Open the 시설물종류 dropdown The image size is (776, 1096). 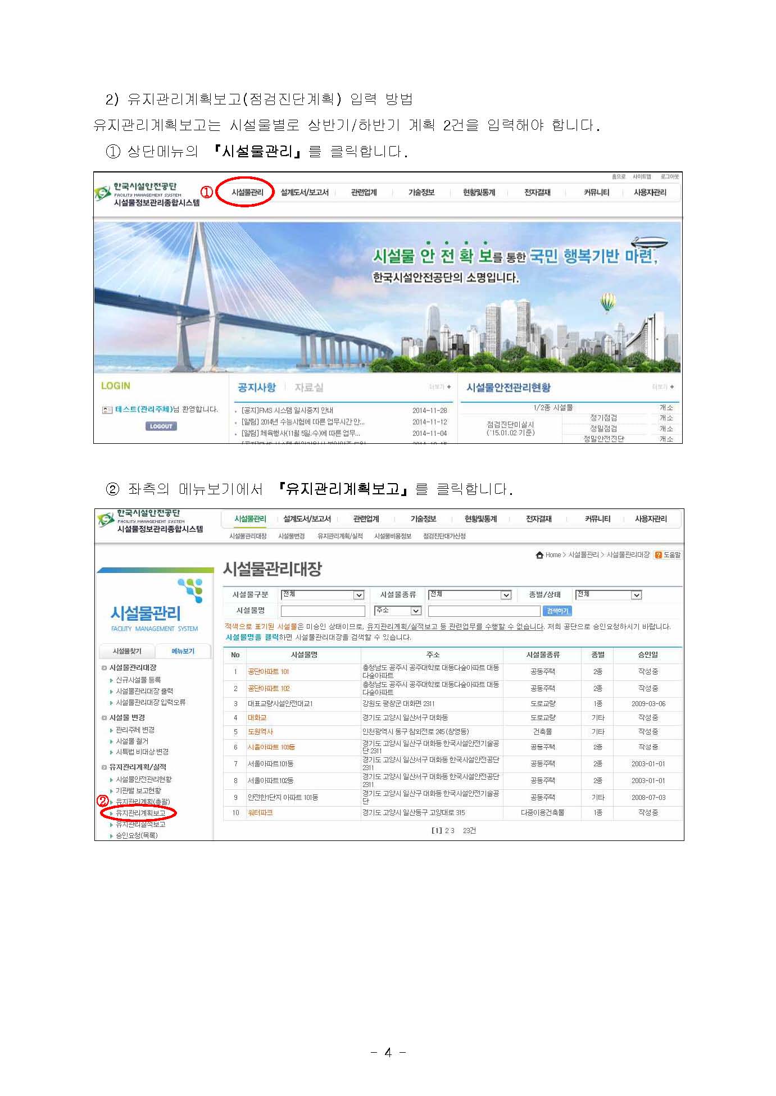506,595
